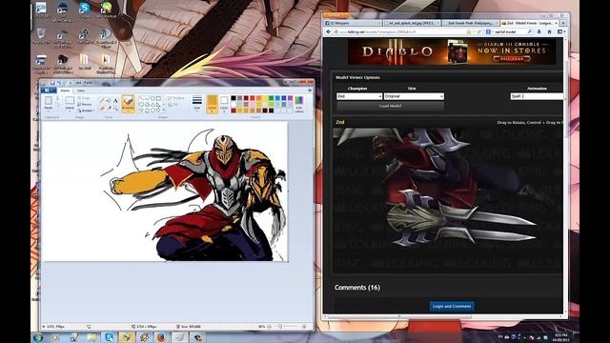
Task: Open the Rotate dropdown in Paint
Action: [x=85, y=111]
